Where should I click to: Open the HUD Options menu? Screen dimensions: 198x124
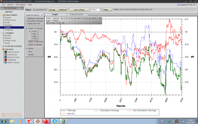tap(21, 5)
